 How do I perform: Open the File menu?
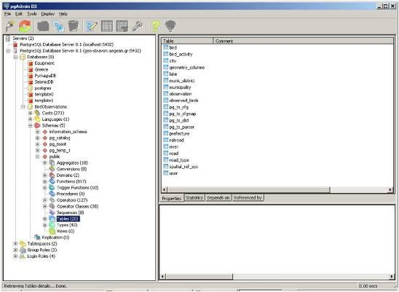click(7, 14)
